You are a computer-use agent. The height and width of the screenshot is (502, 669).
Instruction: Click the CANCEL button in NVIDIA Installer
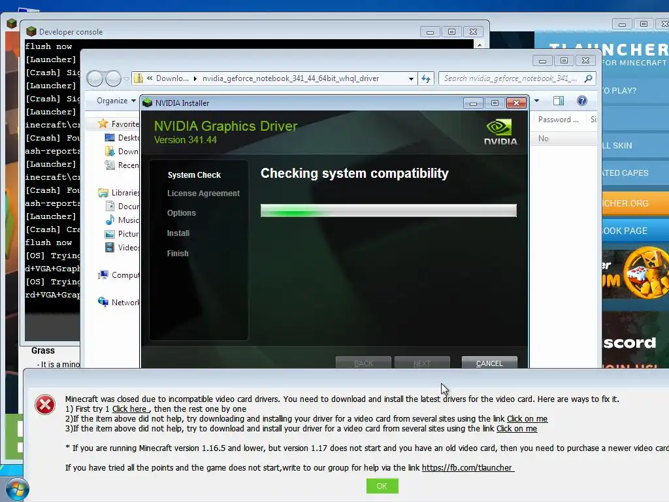tap(489, 363)
